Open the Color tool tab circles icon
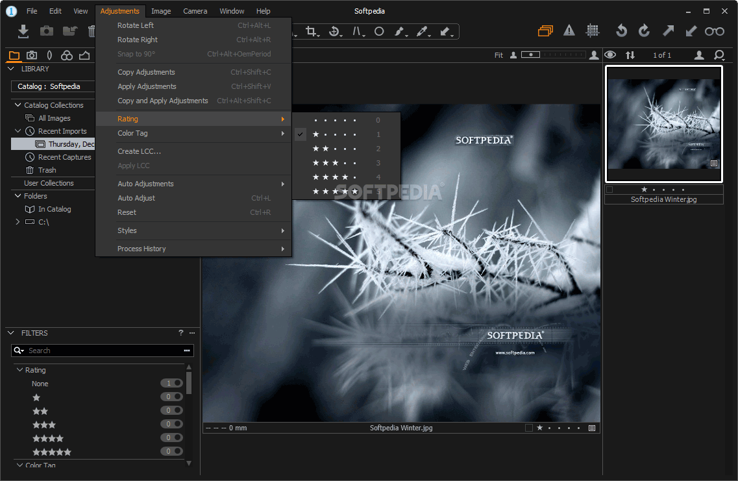 [67, 56]
